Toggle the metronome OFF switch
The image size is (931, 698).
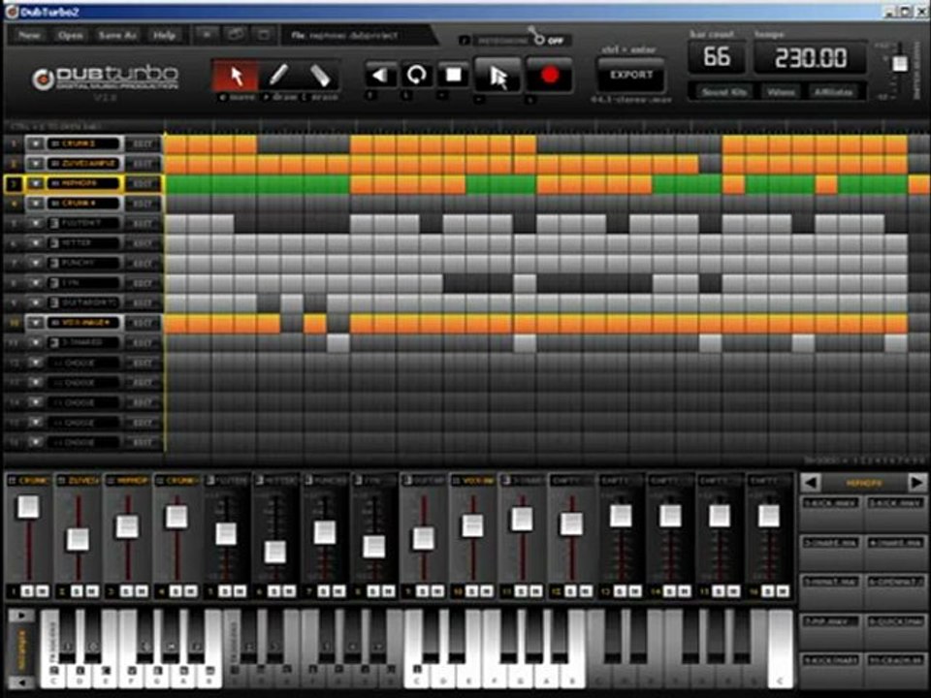pyautogui.click(x=547, y=39)
